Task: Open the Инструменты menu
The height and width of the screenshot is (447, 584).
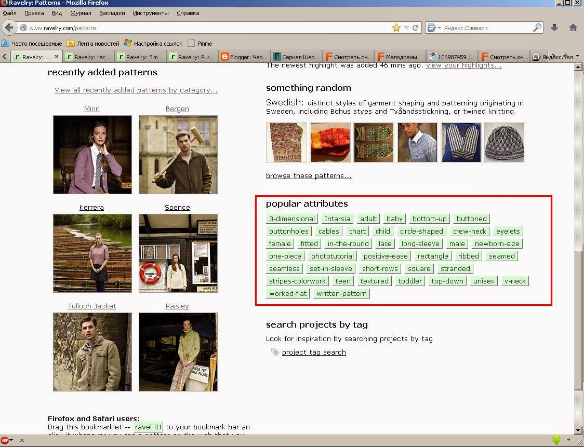Action: coord(151,13)
